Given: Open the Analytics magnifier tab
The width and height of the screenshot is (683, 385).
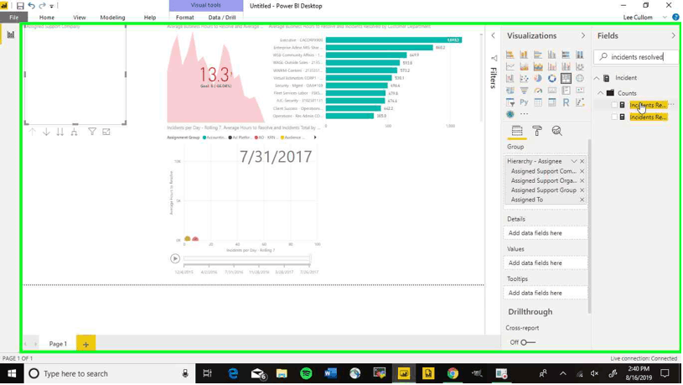Looking at the screenshot, I should 557,131.
